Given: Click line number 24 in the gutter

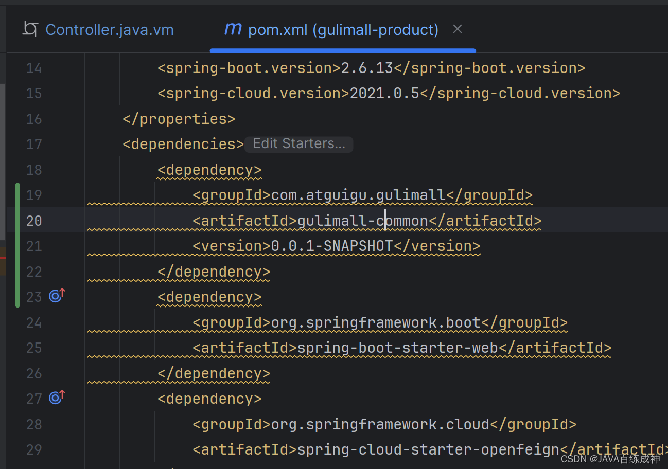Looking at the screenshot, I should pyautogui.click(x=34, y=322).
